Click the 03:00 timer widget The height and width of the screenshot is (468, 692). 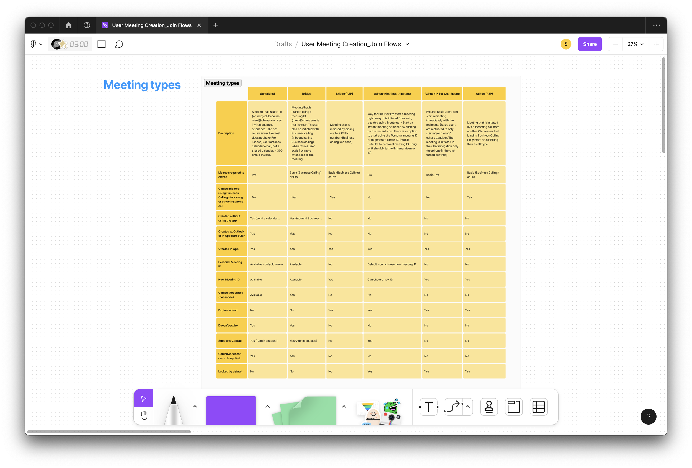[x=70, y=44]
